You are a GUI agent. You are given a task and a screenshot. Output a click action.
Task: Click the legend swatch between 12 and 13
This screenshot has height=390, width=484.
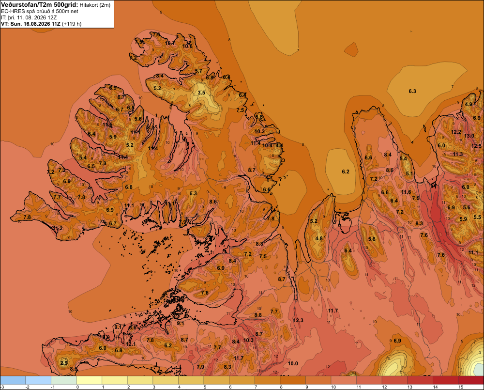click(394, 380)
